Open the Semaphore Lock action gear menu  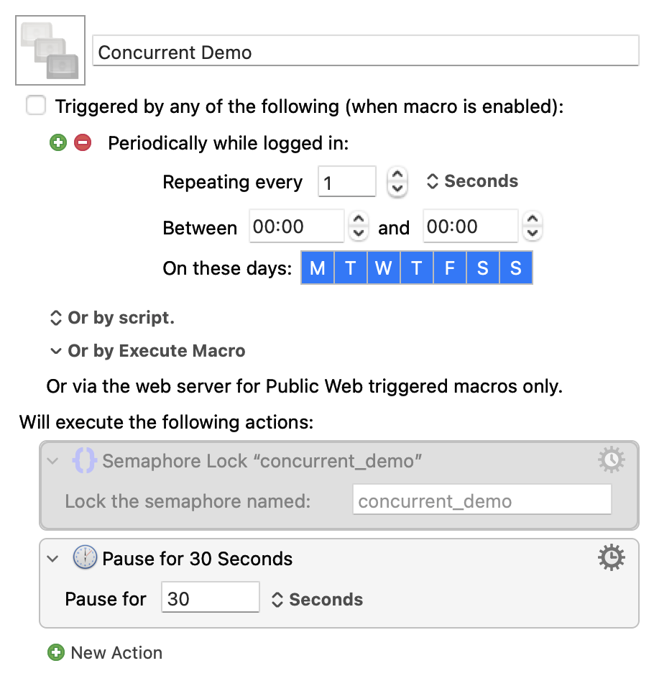coord(611,460)
